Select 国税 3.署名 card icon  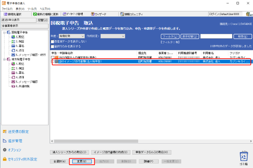13,46
